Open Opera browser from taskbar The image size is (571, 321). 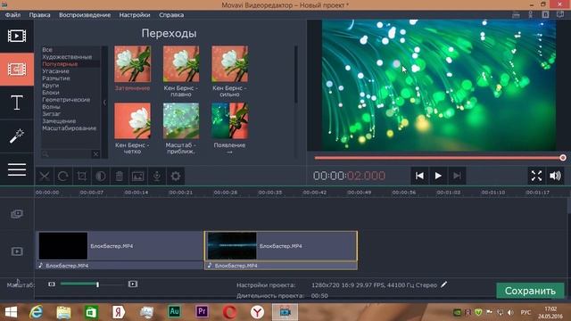tap(229, 312)
